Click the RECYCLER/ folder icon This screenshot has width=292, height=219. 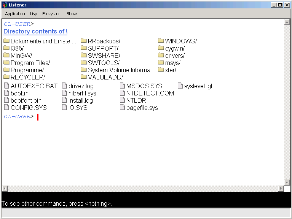(x=6, y=77)
